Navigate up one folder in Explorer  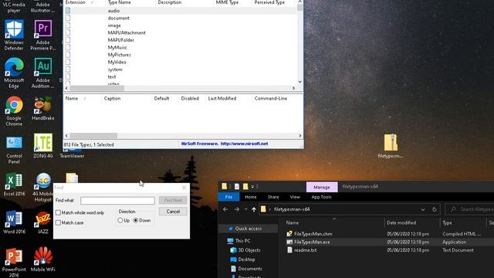tap(254, 209)
